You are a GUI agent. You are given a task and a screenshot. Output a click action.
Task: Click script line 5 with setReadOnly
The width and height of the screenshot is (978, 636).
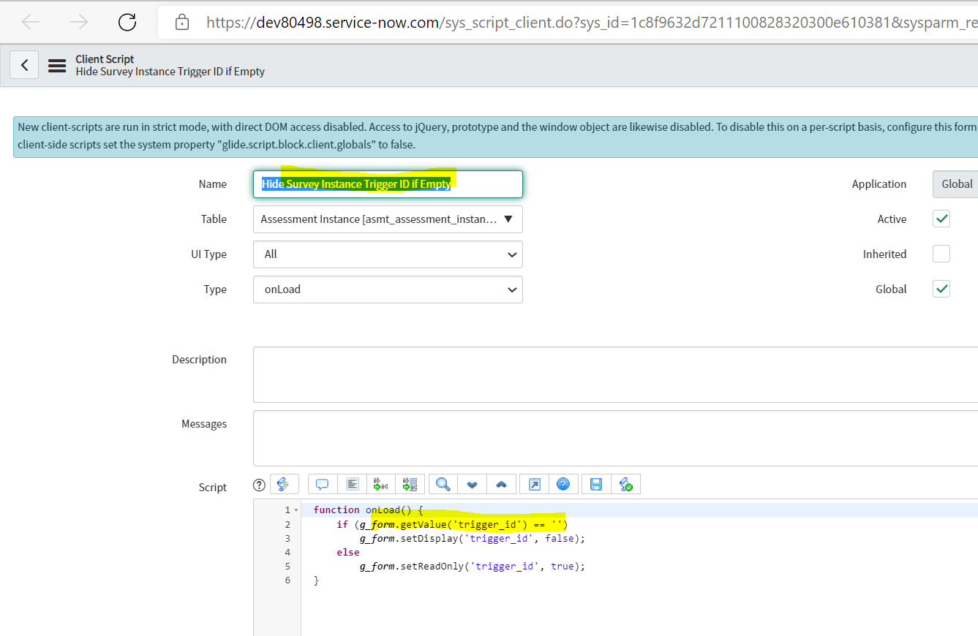tap(473, 566)
